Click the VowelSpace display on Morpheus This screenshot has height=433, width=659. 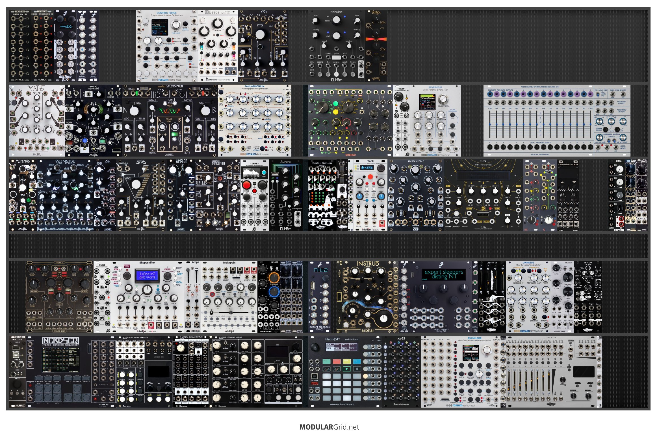tap(427, 102)
